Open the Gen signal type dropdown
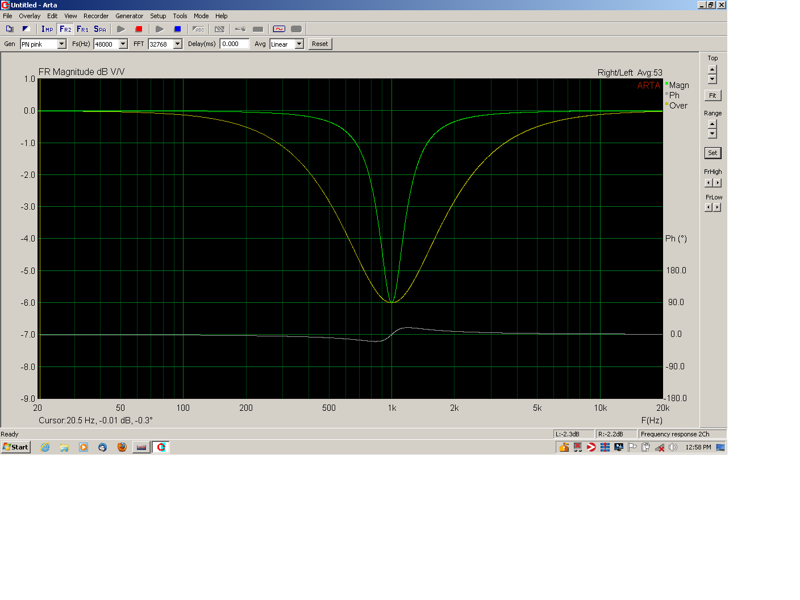800x600 pixels. (62, 44)
